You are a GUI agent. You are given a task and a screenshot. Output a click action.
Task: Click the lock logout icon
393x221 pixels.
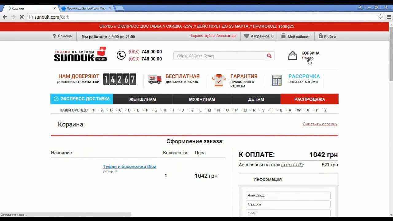click(321, 36)
